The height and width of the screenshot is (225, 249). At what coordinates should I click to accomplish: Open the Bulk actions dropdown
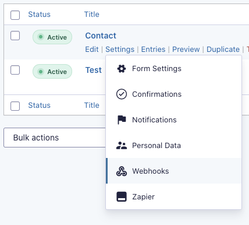click(55, 138)
